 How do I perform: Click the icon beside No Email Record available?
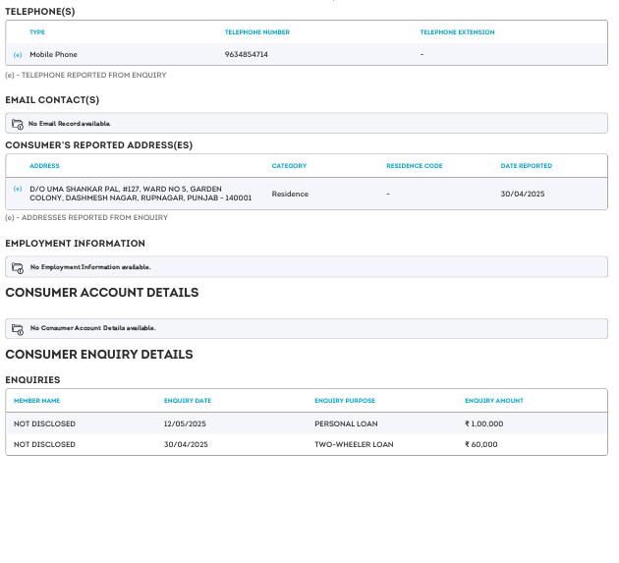pos(18,124)
